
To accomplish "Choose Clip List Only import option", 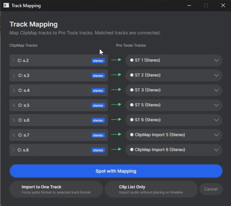I will point(151,189).
